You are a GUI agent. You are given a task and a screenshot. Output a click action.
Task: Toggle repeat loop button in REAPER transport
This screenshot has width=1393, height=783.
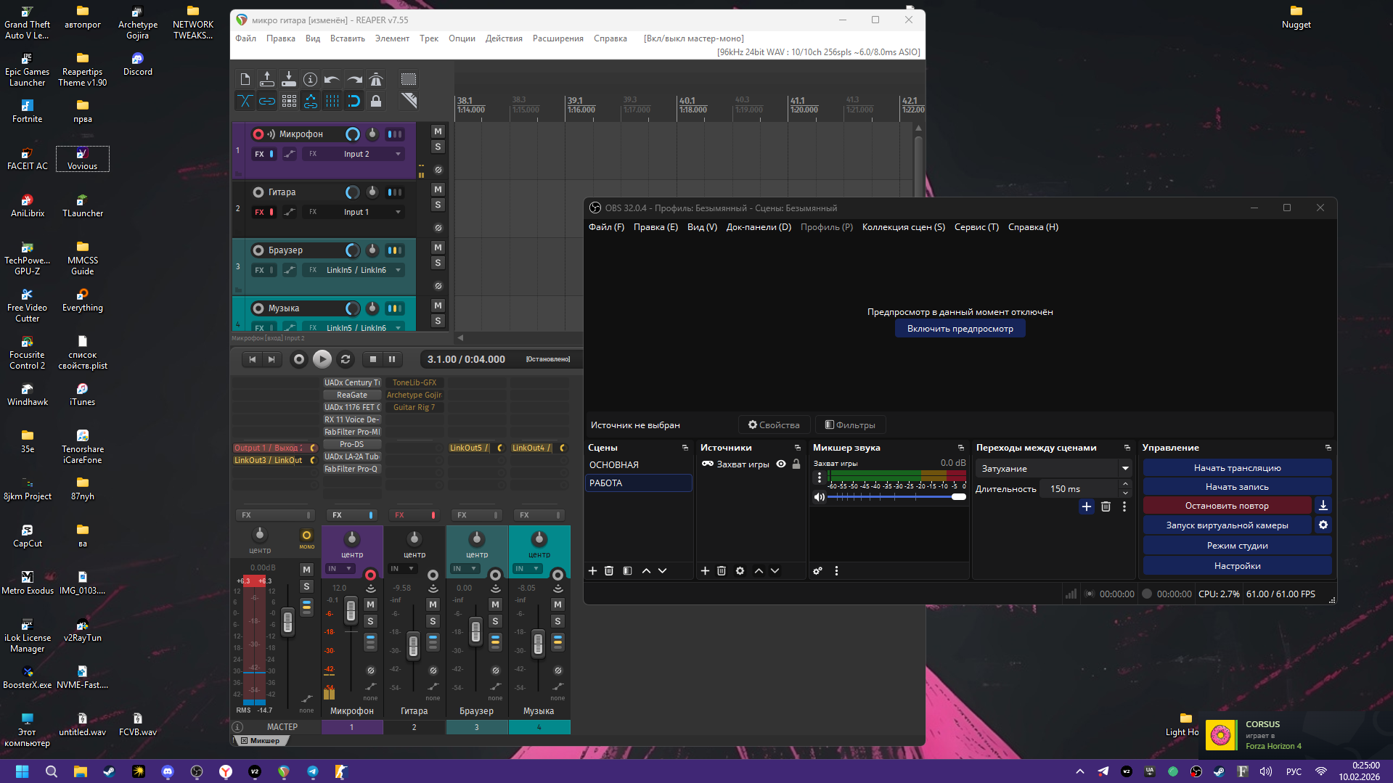pyautogui.click(x=346, y=359)
